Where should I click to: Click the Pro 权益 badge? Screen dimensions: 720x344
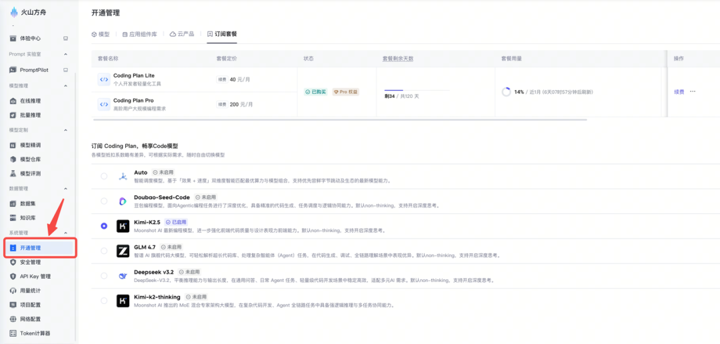pos(345,92)
